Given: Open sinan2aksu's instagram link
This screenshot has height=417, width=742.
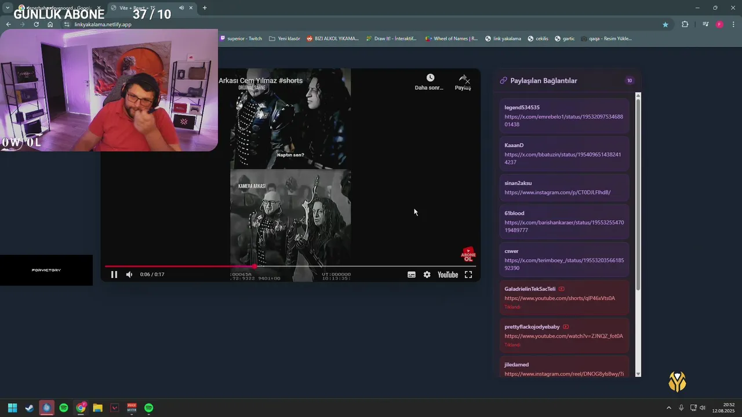Looking at the screenshot, I should coord(558,192).
